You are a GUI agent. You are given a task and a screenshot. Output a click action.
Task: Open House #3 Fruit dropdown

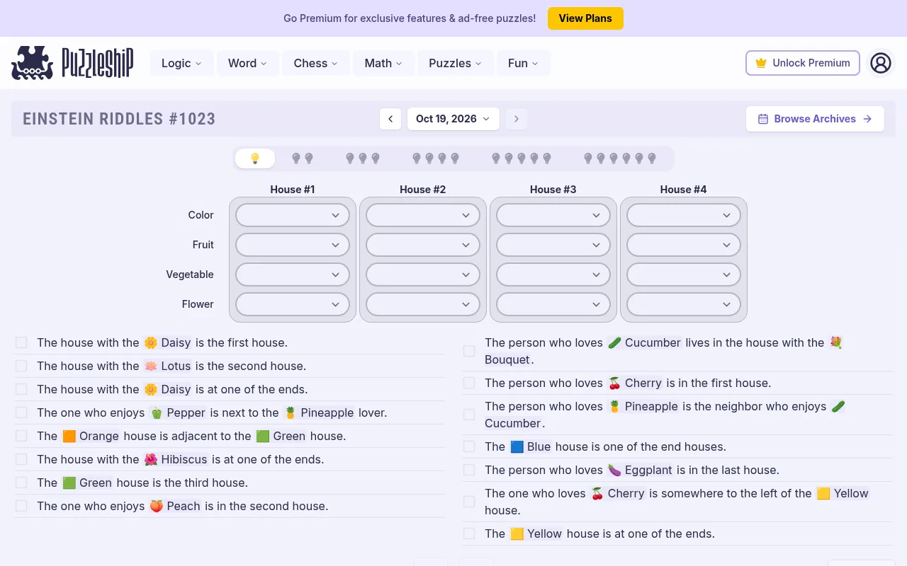click(553, 245)
